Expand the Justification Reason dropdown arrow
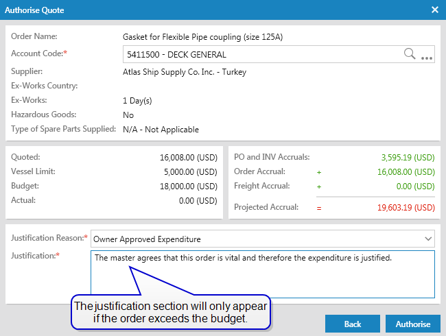The width and height of the screenshot is (446, 336). pyautogui.click(x=428, y=239)
